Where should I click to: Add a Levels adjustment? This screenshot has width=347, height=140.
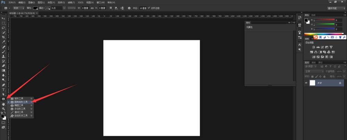(318, 47)
